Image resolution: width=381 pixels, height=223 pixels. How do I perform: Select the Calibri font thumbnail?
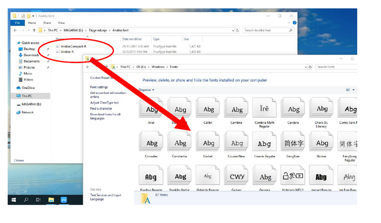(x=209, y=109)
